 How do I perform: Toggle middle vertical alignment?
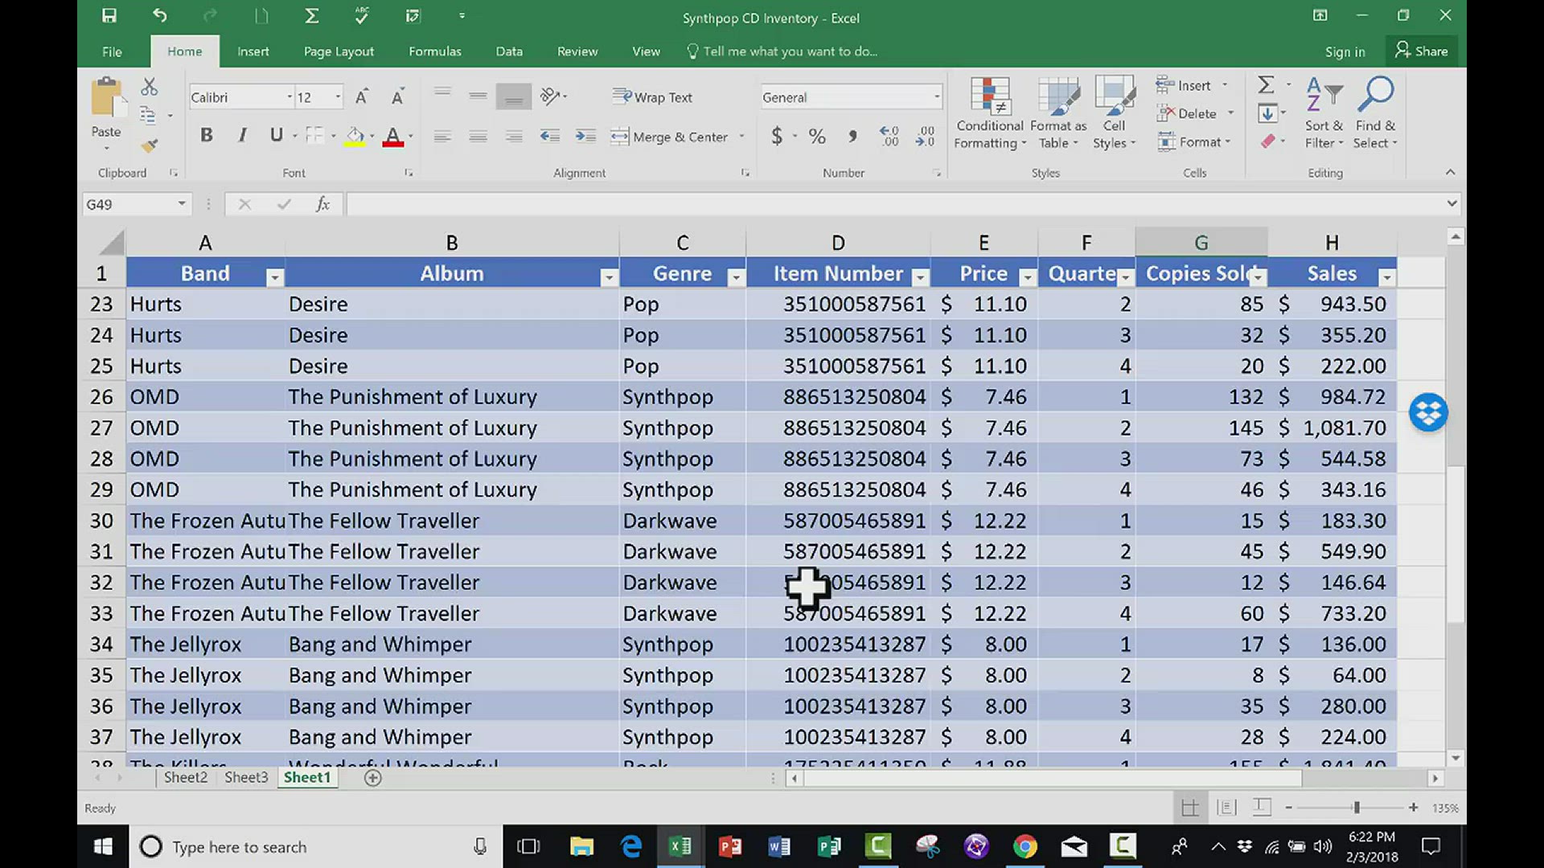pyautogui.click(x=478, y=96)
